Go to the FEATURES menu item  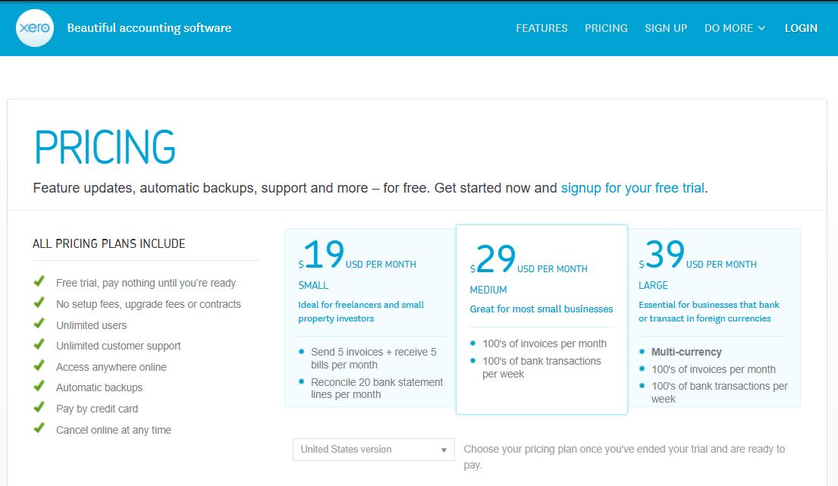(x=541, y=28)
